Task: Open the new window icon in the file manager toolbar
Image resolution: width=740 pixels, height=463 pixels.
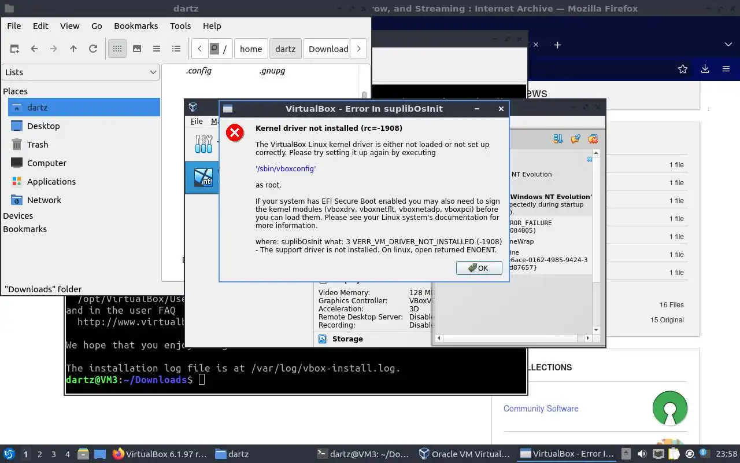Action: (x=14, y=49)
